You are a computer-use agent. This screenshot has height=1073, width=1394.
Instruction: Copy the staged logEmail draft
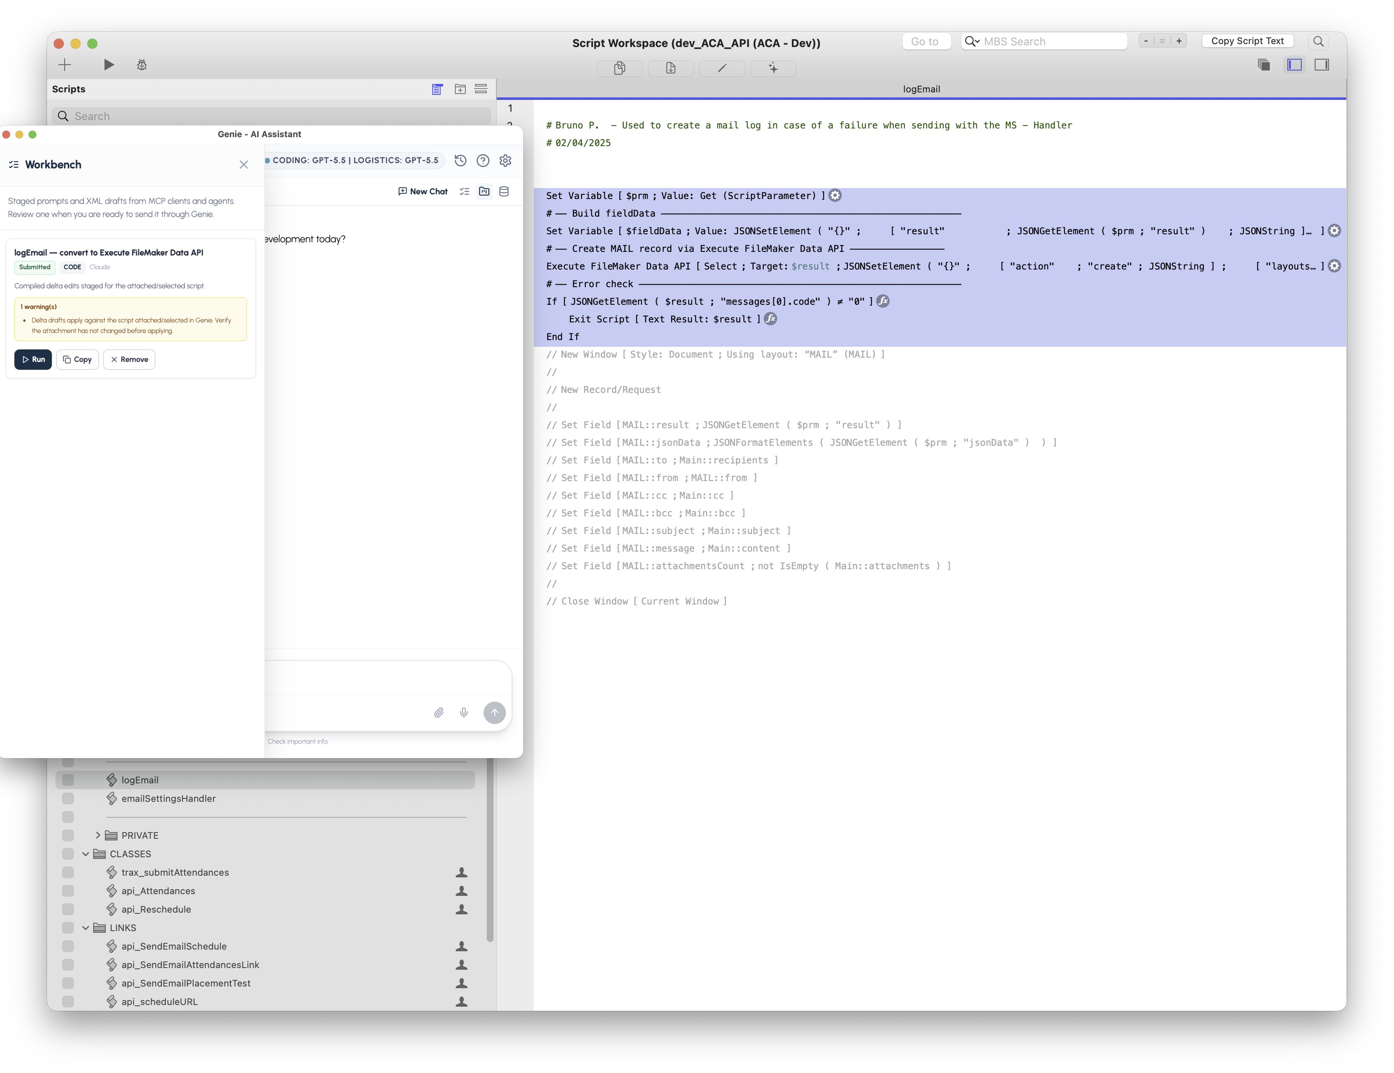tap(77, 360)
